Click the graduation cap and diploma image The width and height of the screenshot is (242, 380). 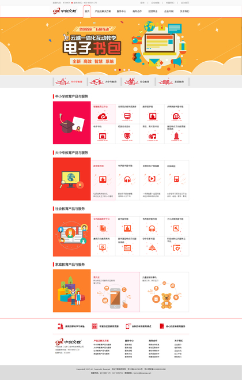(72, 123)
